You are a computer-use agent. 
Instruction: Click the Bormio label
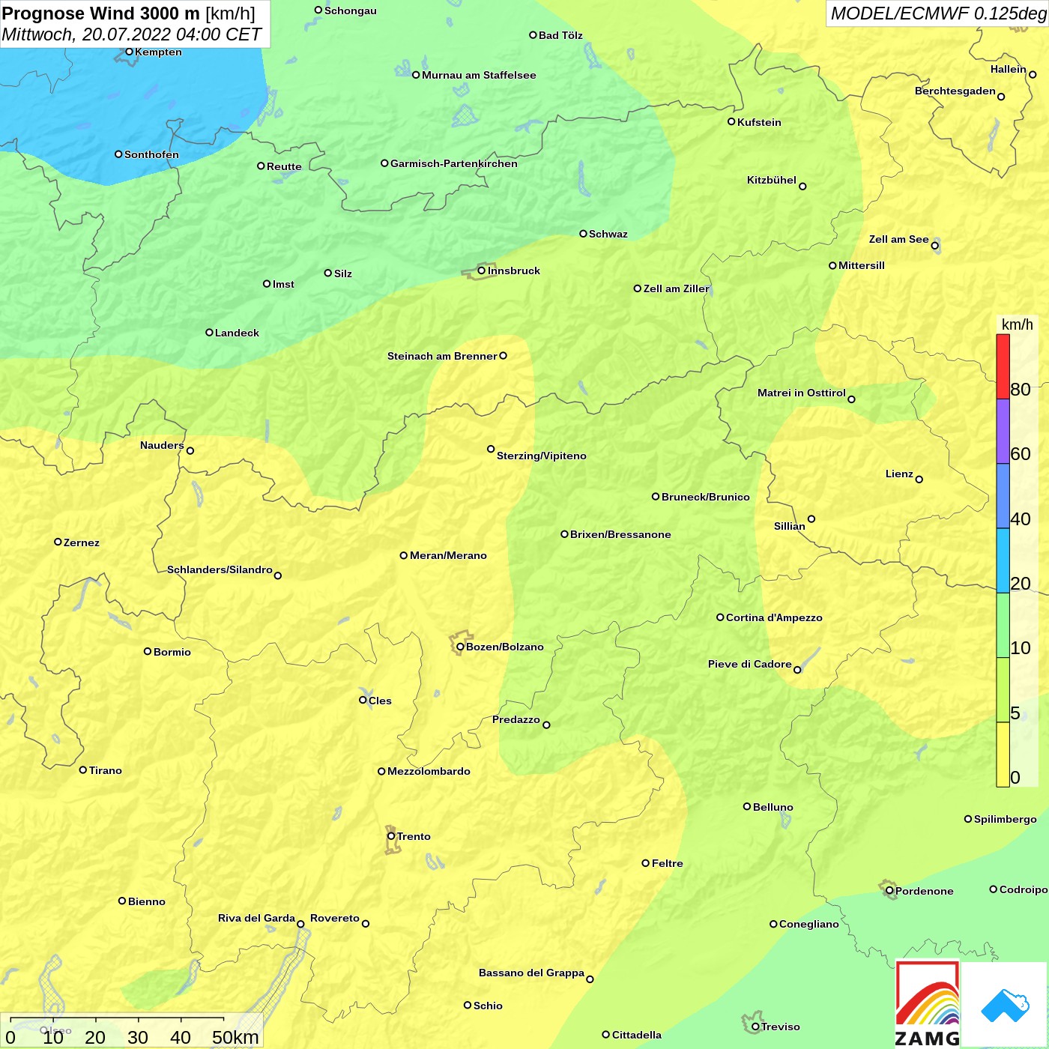pos(172,652)
